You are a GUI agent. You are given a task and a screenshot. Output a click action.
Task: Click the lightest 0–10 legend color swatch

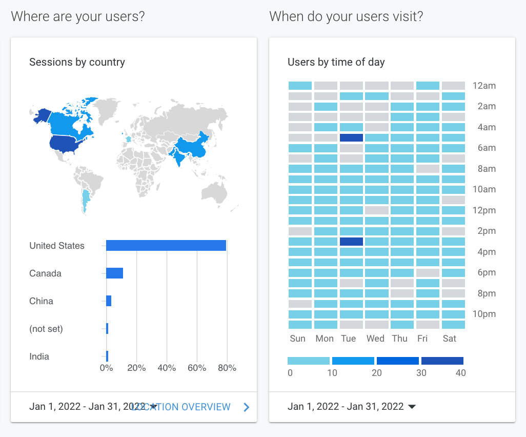[x=309, y=361]
